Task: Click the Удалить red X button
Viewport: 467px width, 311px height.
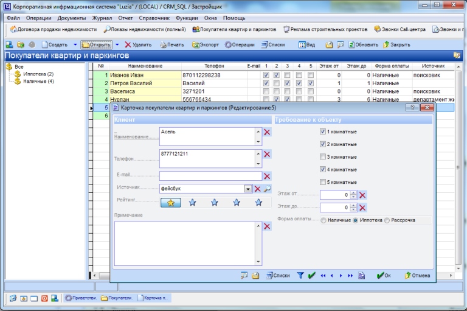Action: 138,44
